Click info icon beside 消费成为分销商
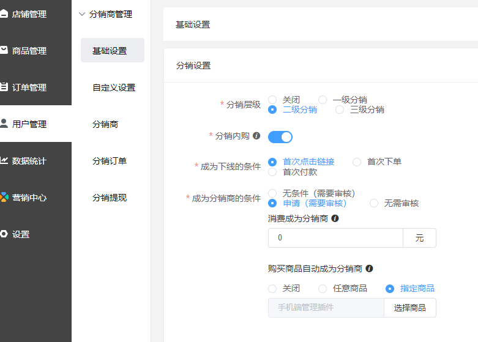 click(x=335, y=218)
